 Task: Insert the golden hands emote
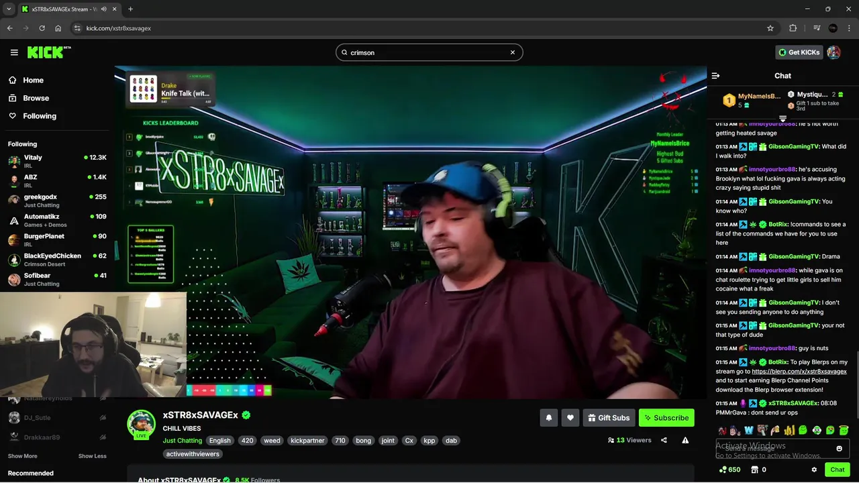click(789, 430)
